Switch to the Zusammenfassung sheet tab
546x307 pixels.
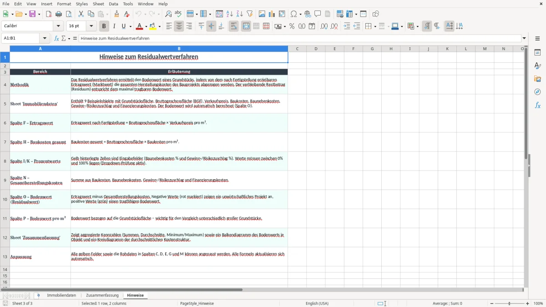point(102,295)
